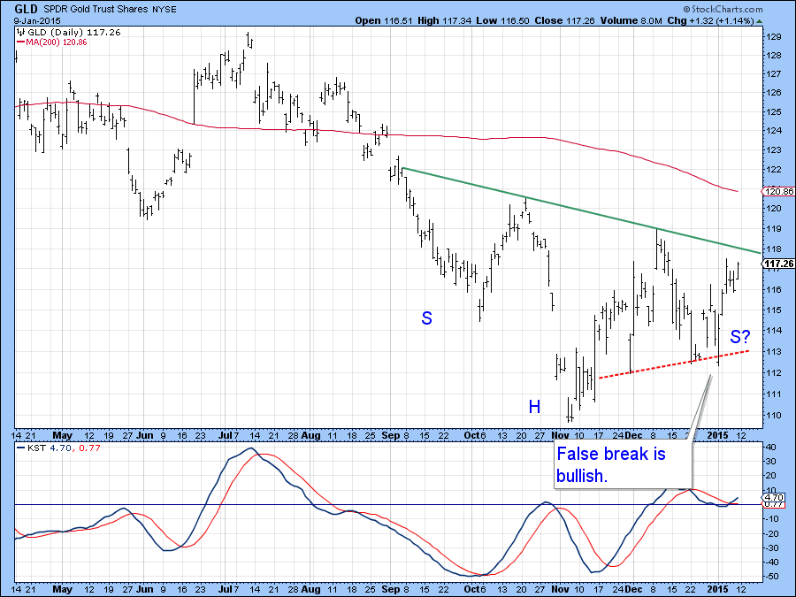Click the 110 price axis label
796x597 pixels.
[774, 416]
